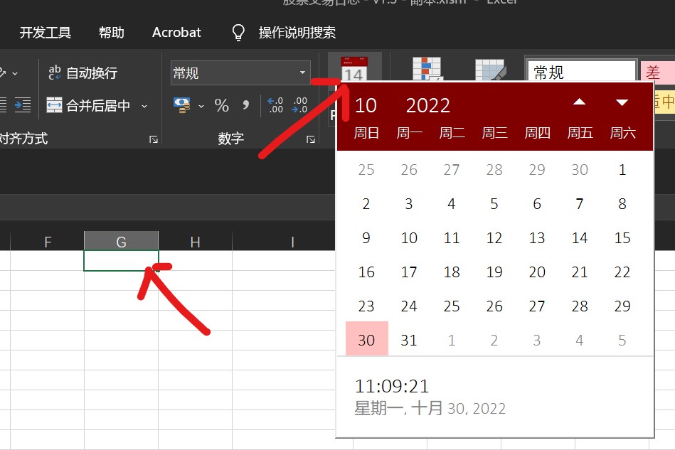This screenshot has height=450, width=675.
Task: Click the 2022 year in calendar header
Action: (428, 106)
